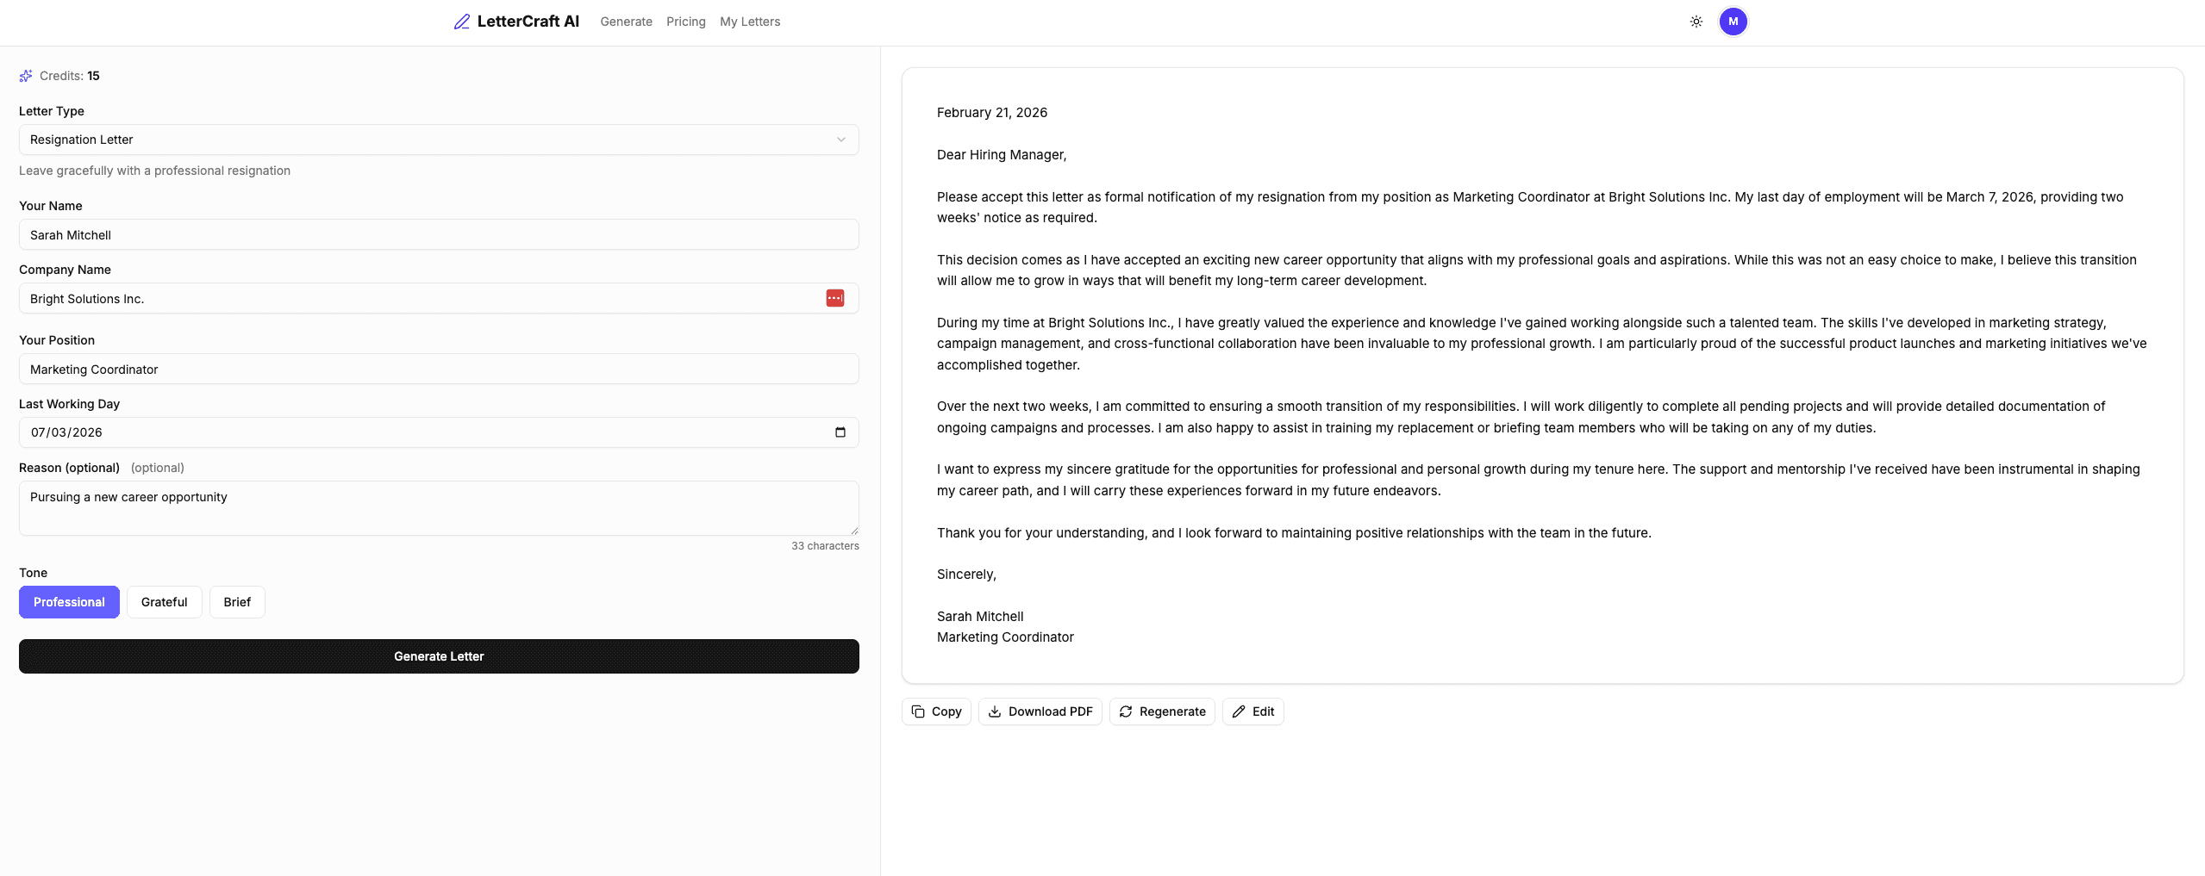The image size is (2205, 876).
Task: Edit the generated letter
Action: point(1252,711)
